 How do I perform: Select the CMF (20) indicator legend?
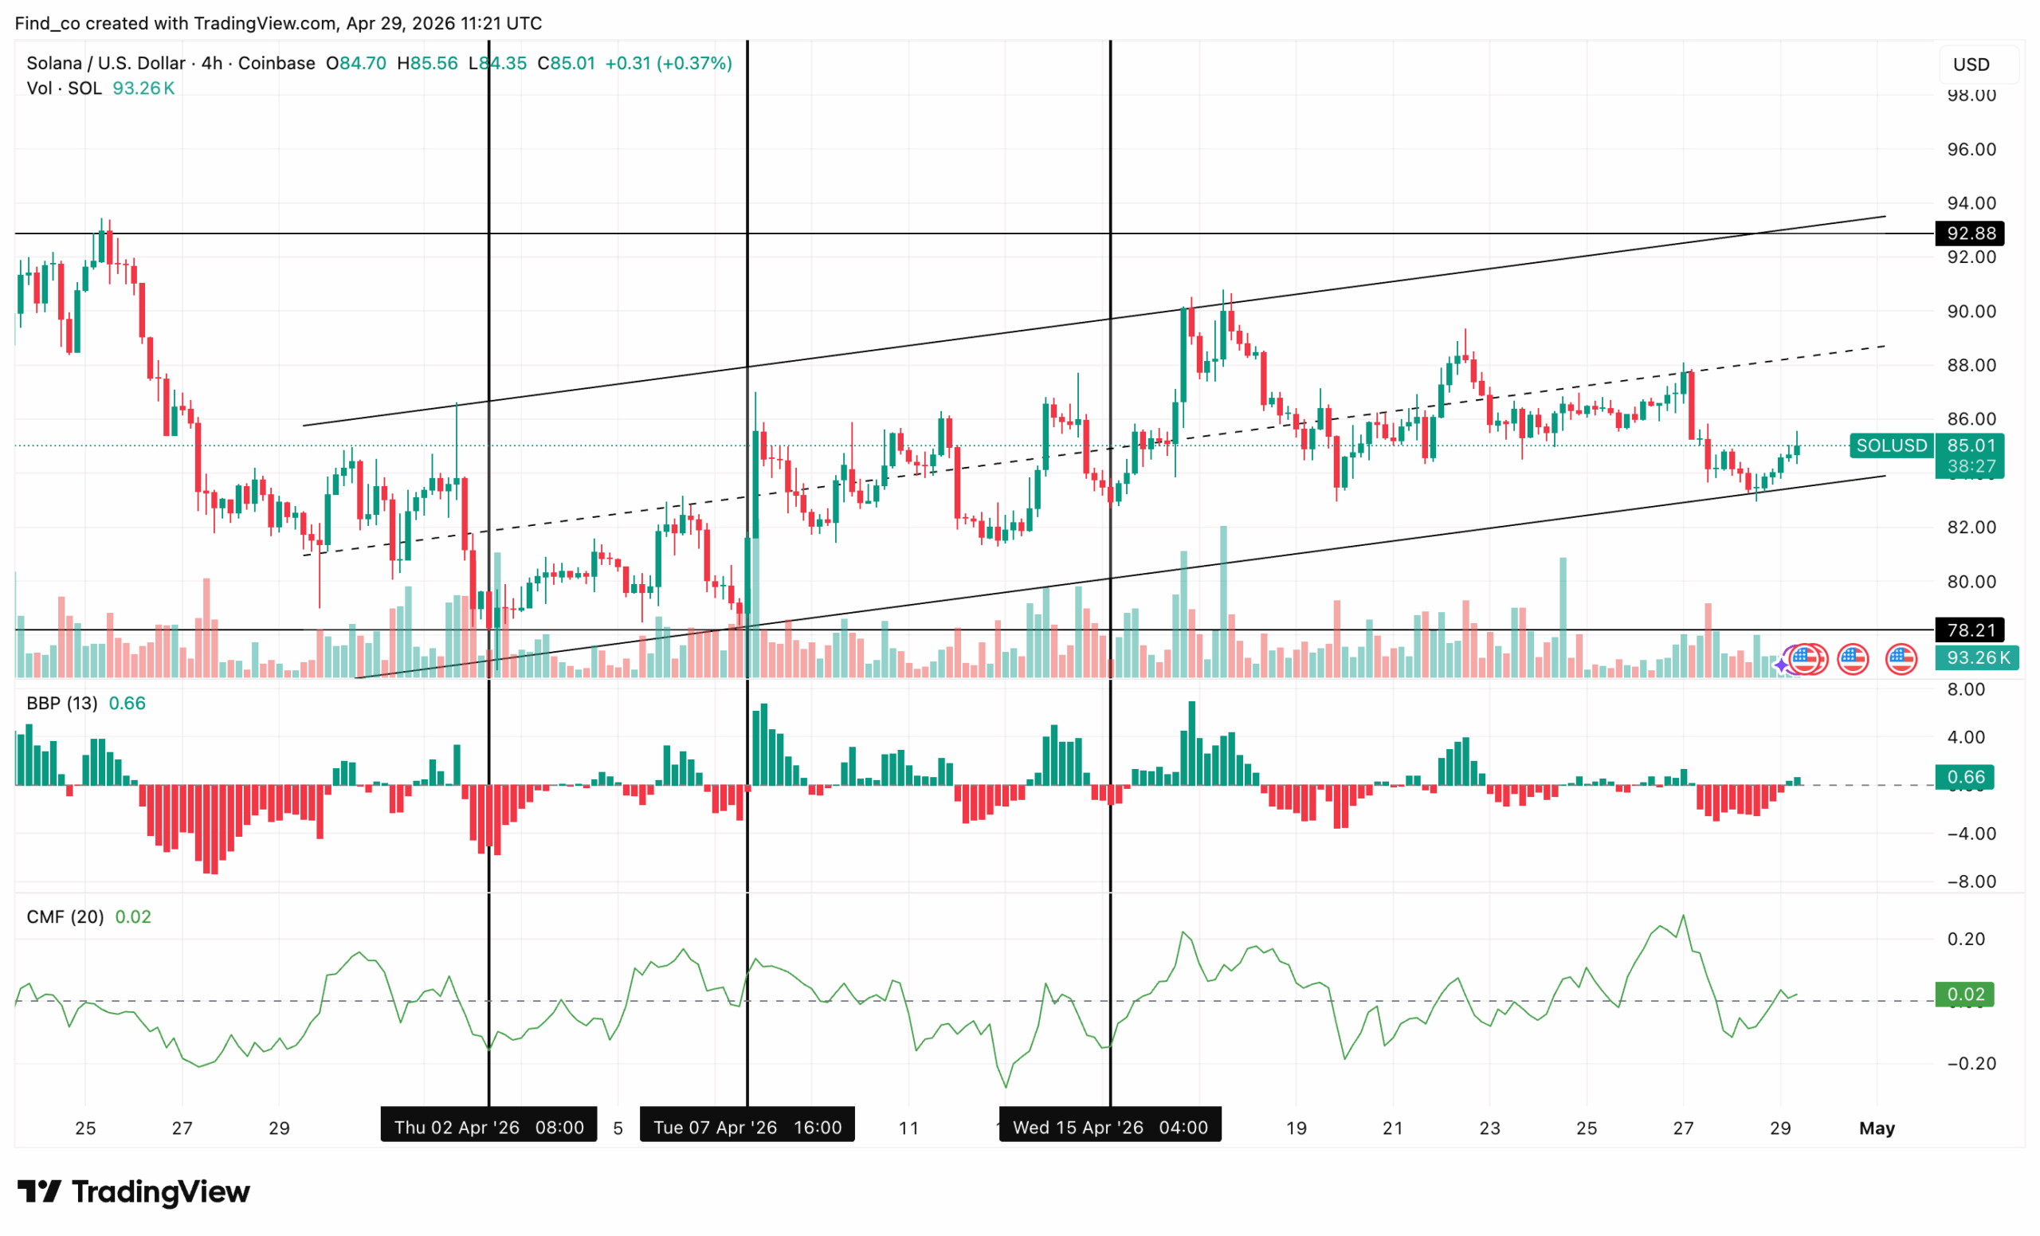pos(65,916)
